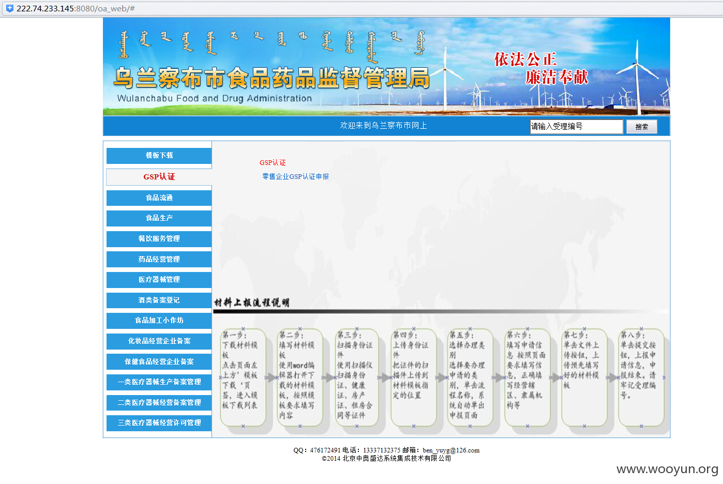
Task: Open 酒类备案登记 in sidebar
Action: tap(159, 300)
